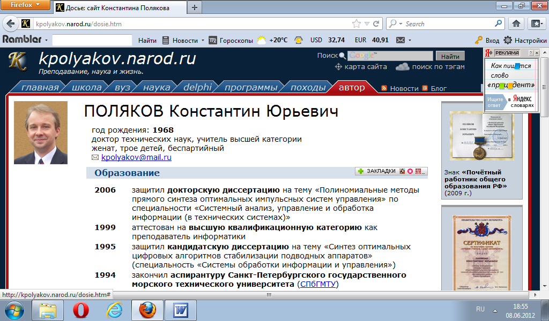The width and height of the screenshot is (549, 321).
Task: Click the USD 32,74 rate
Action: (x=328, y=40)
